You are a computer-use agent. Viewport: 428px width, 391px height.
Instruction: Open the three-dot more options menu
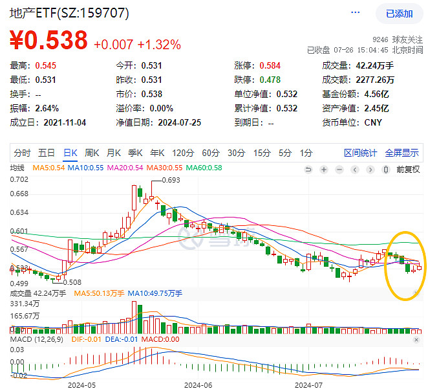coord(355,12)
